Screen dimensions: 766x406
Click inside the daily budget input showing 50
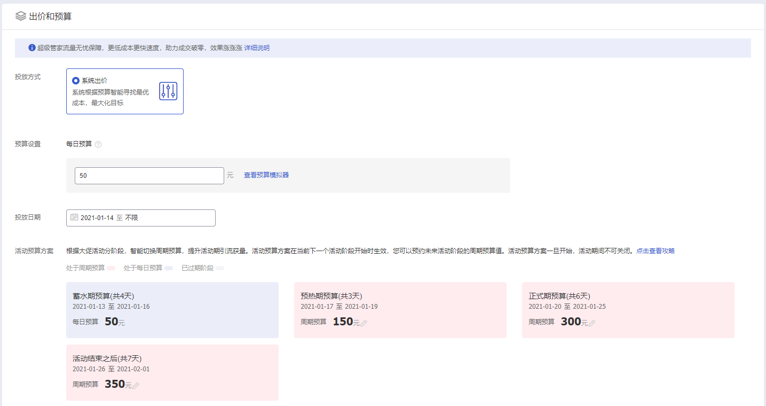[x=149, y=175]
